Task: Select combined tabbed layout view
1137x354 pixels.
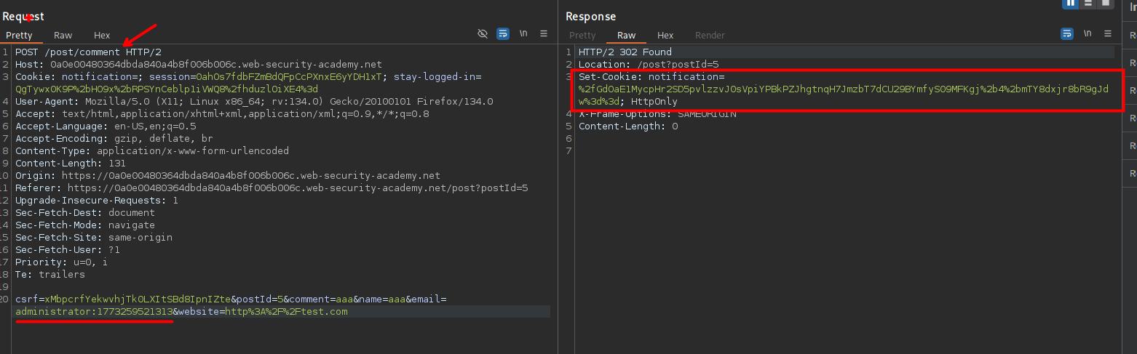Action: click(1106, 3)
